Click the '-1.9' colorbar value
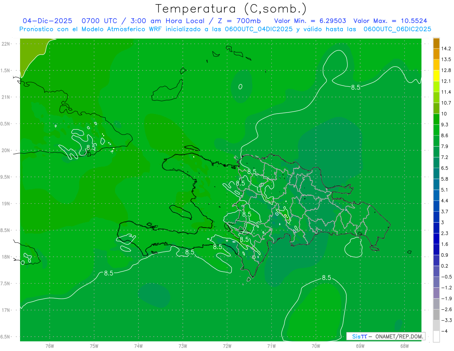The width and height of the screenshot is (454, 351). click(446, 299)
